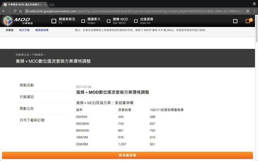
Task: Open 焦點活動 in sidebar
Action: (x=27, y=85)
